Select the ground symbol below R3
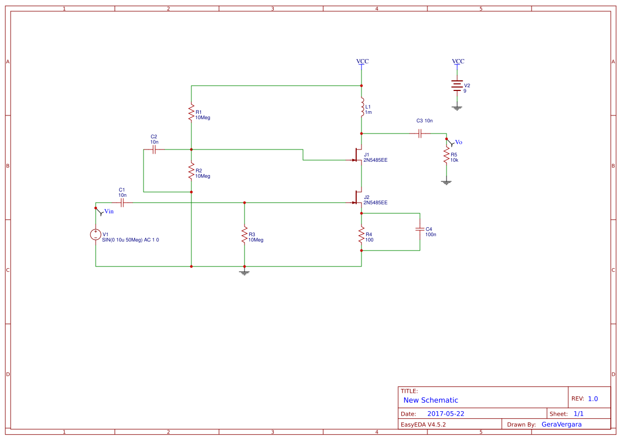Screen dimensions: 622x440 click(x=244, y=272)
